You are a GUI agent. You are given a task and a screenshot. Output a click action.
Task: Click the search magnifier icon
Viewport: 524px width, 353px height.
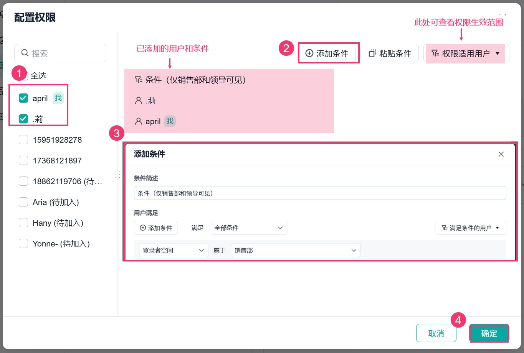click(x=25, y=53)
